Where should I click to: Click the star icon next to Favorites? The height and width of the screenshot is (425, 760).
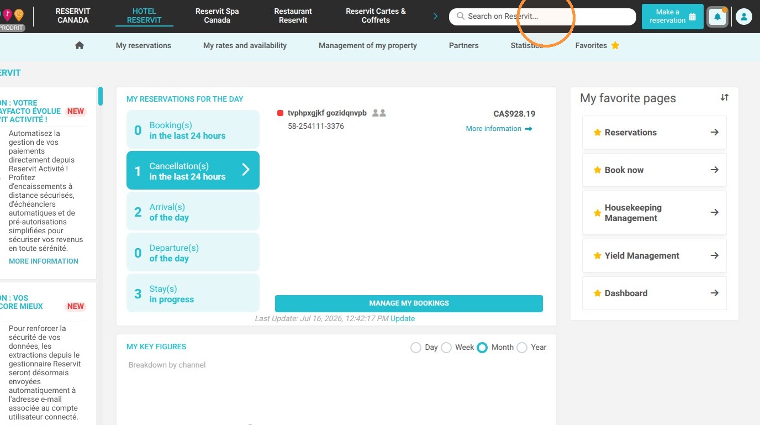pyautogui.click(x=615, y=45)
